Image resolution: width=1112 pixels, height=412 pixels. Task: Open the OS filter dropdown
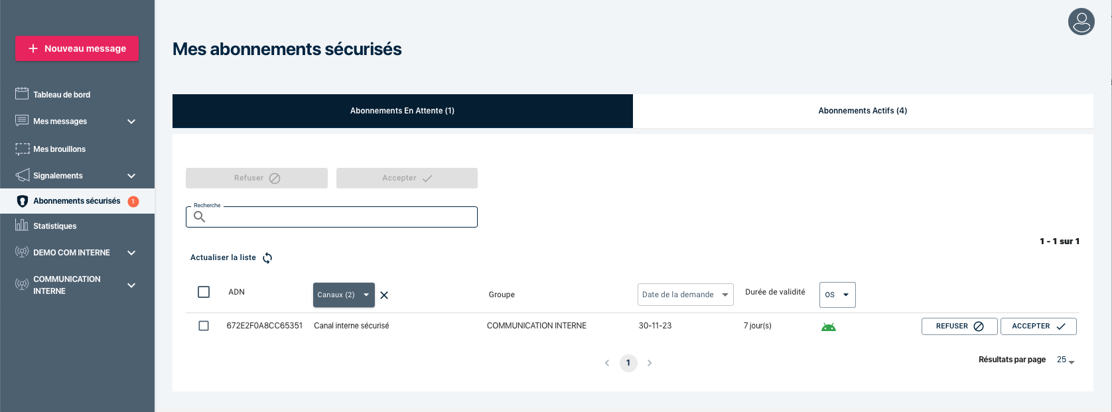[837, 295]
